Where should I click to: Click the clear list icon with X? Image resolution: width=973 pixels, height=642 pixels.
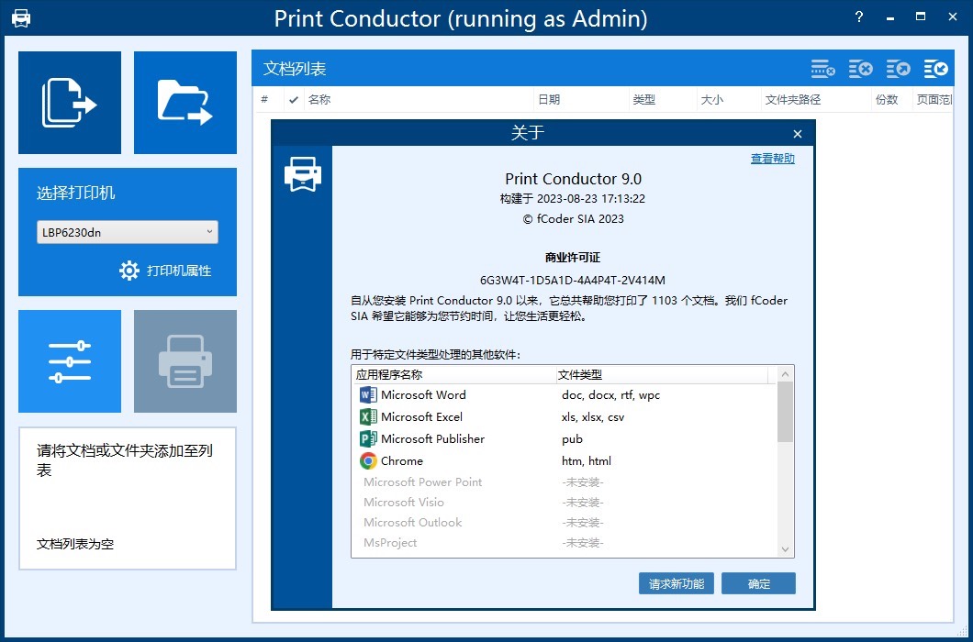861,69
